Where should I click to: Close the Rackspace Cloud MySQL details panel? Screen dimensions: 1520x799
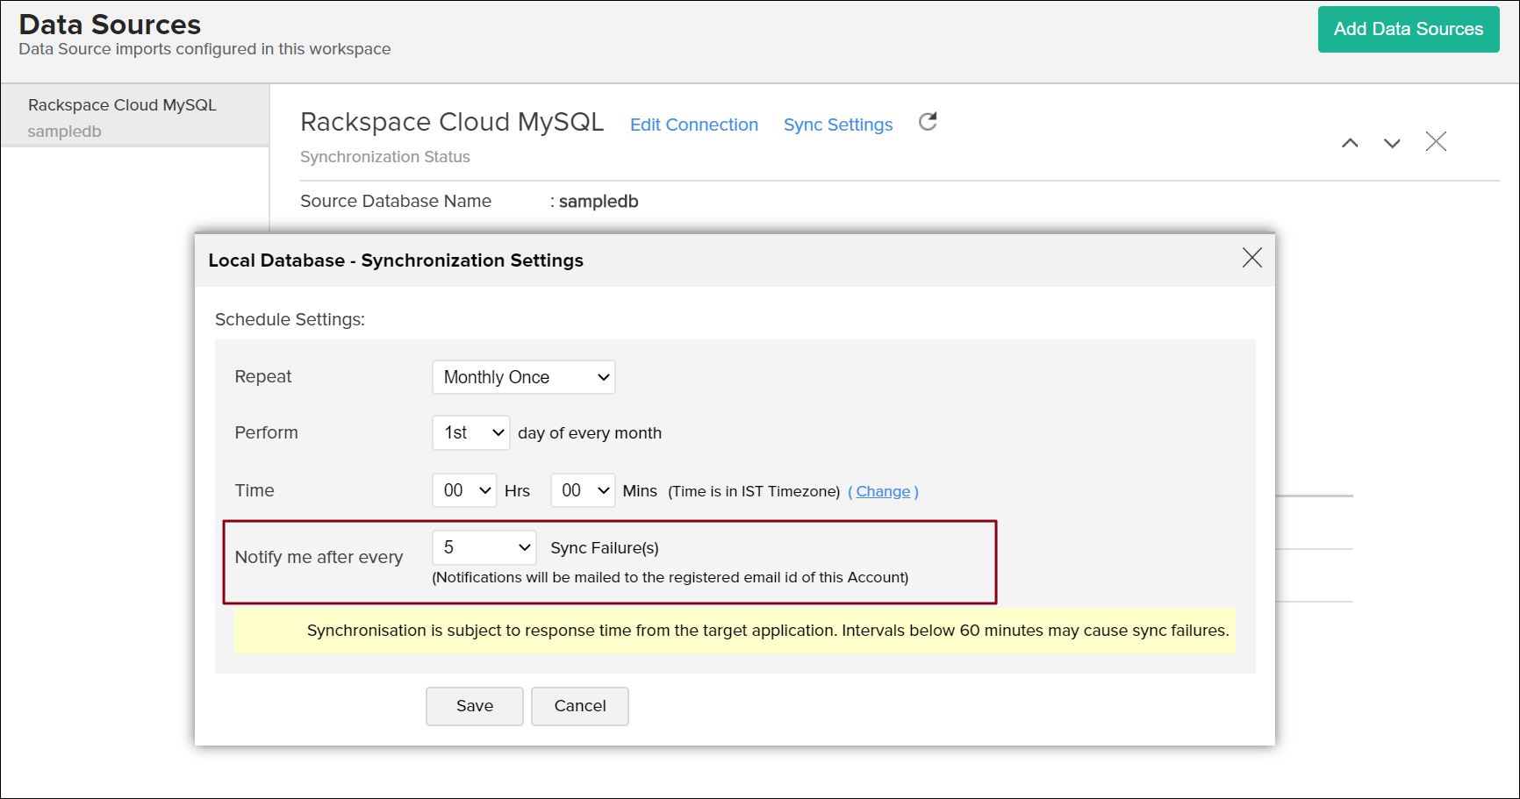coord(1436,141)
